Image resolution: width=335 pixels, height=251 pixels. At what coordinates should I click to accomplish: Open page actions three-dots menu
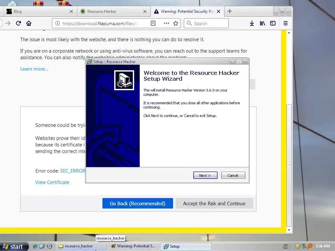[167, 23]
